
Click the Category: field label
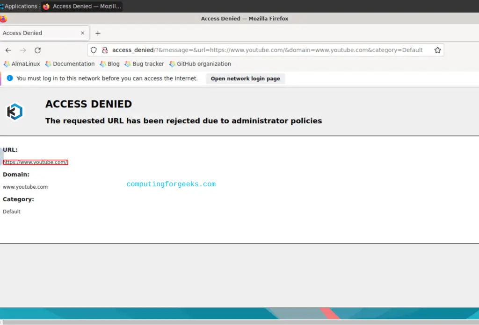(18, 199)
